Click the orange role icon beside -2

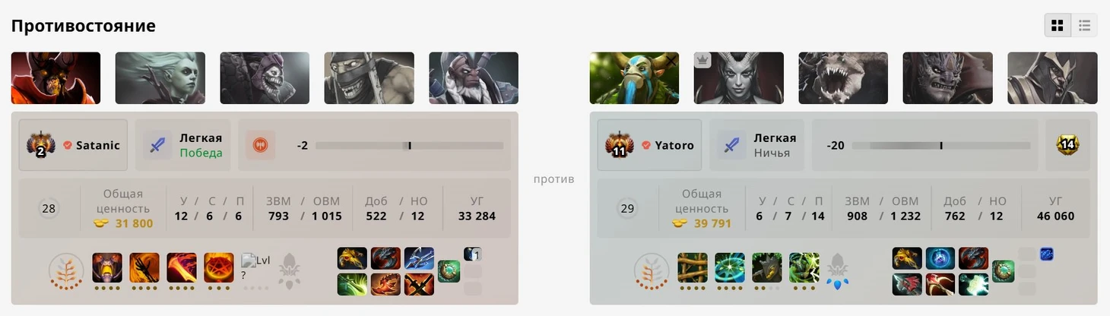(x=259, y=145)
